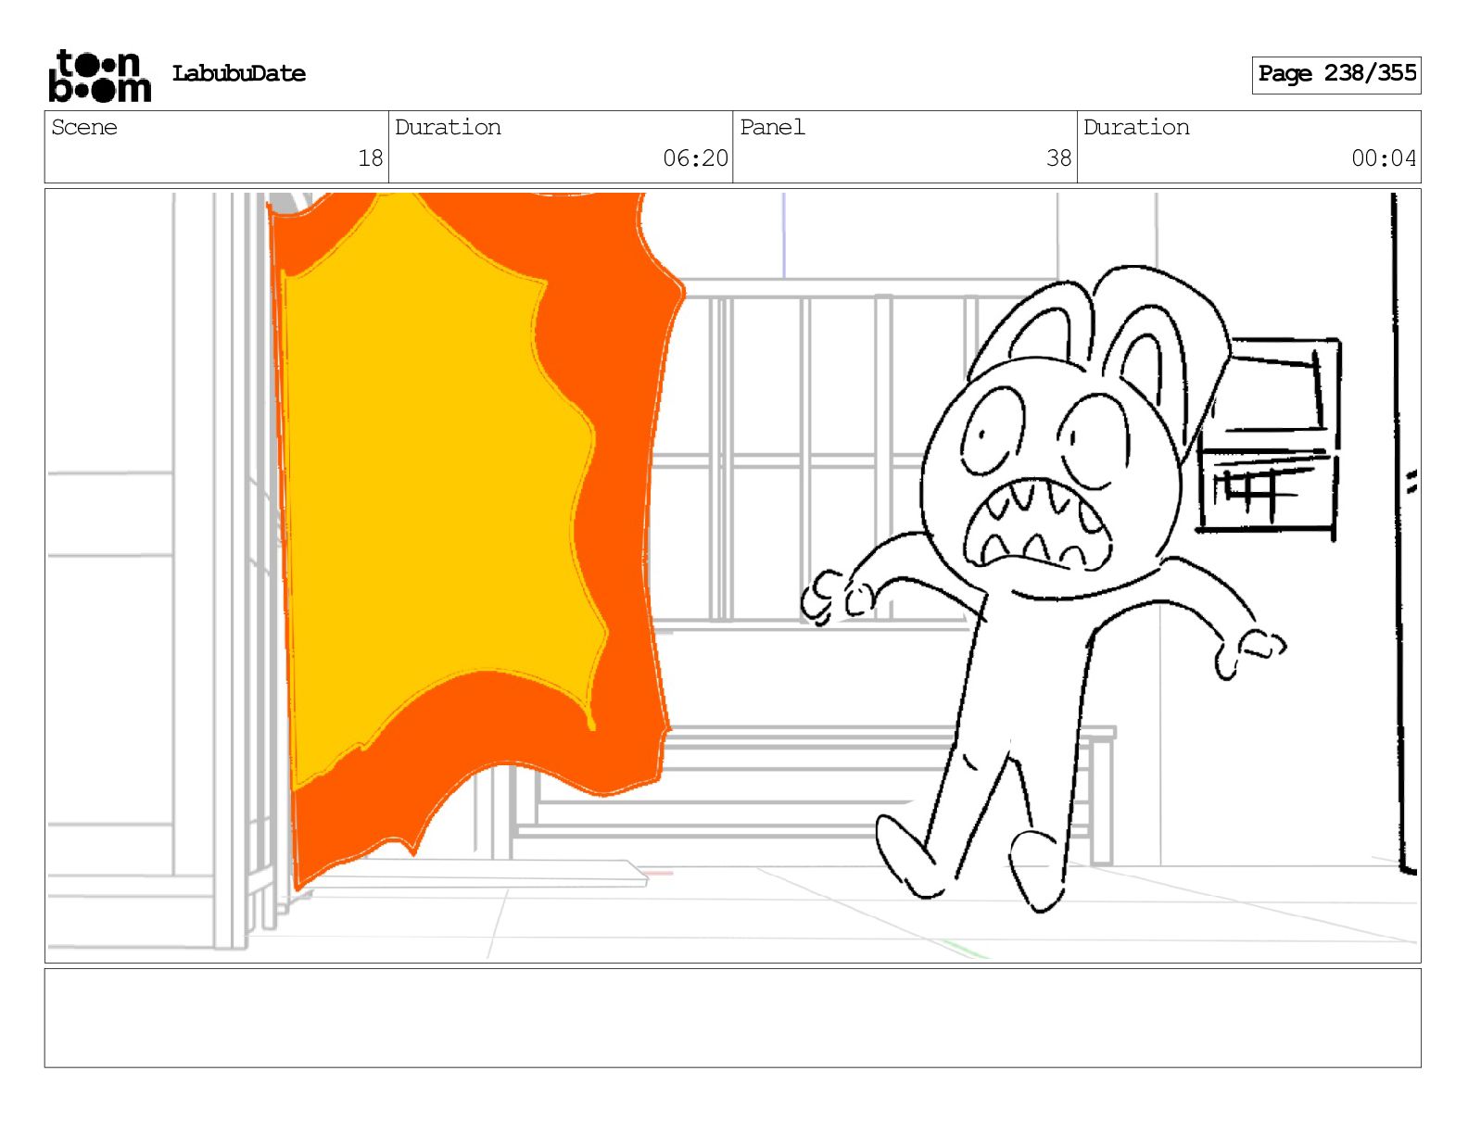Click the storyboard panel drawing
This screenshot has width=1468, height=1134.
732,576
